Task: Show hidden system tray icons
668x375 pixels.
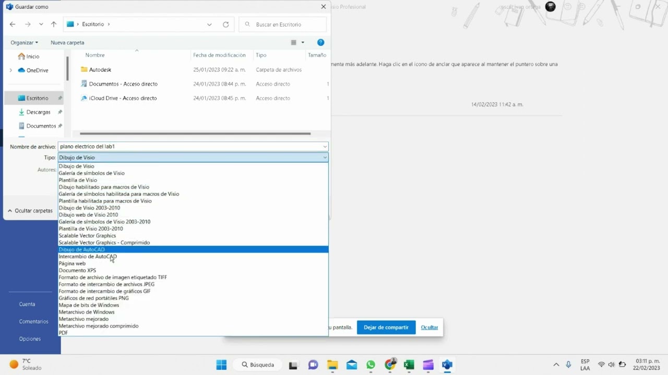Action: tap(556, 365)
